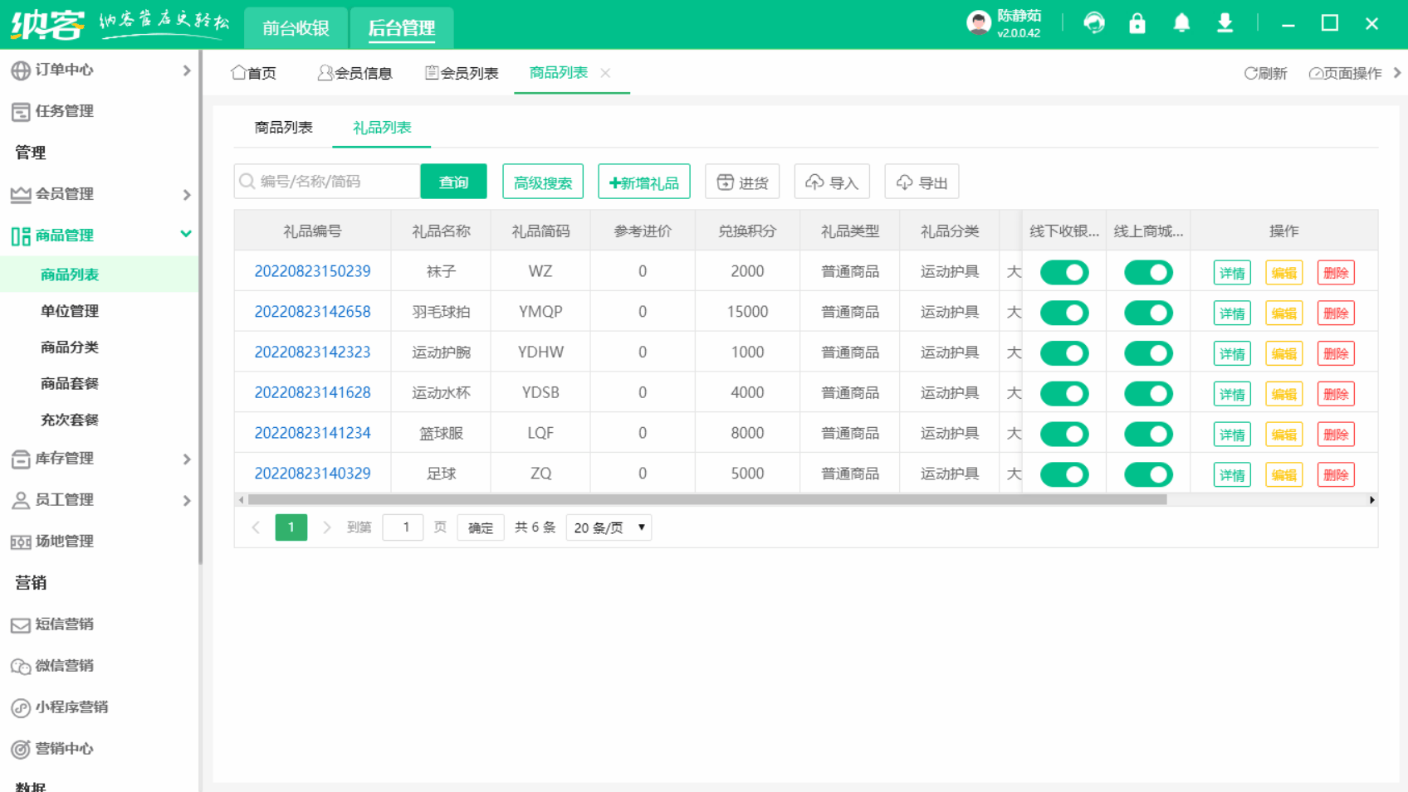Open 短信营销 in the sidebar
The image size is (1408, 792).
(66, 624)
